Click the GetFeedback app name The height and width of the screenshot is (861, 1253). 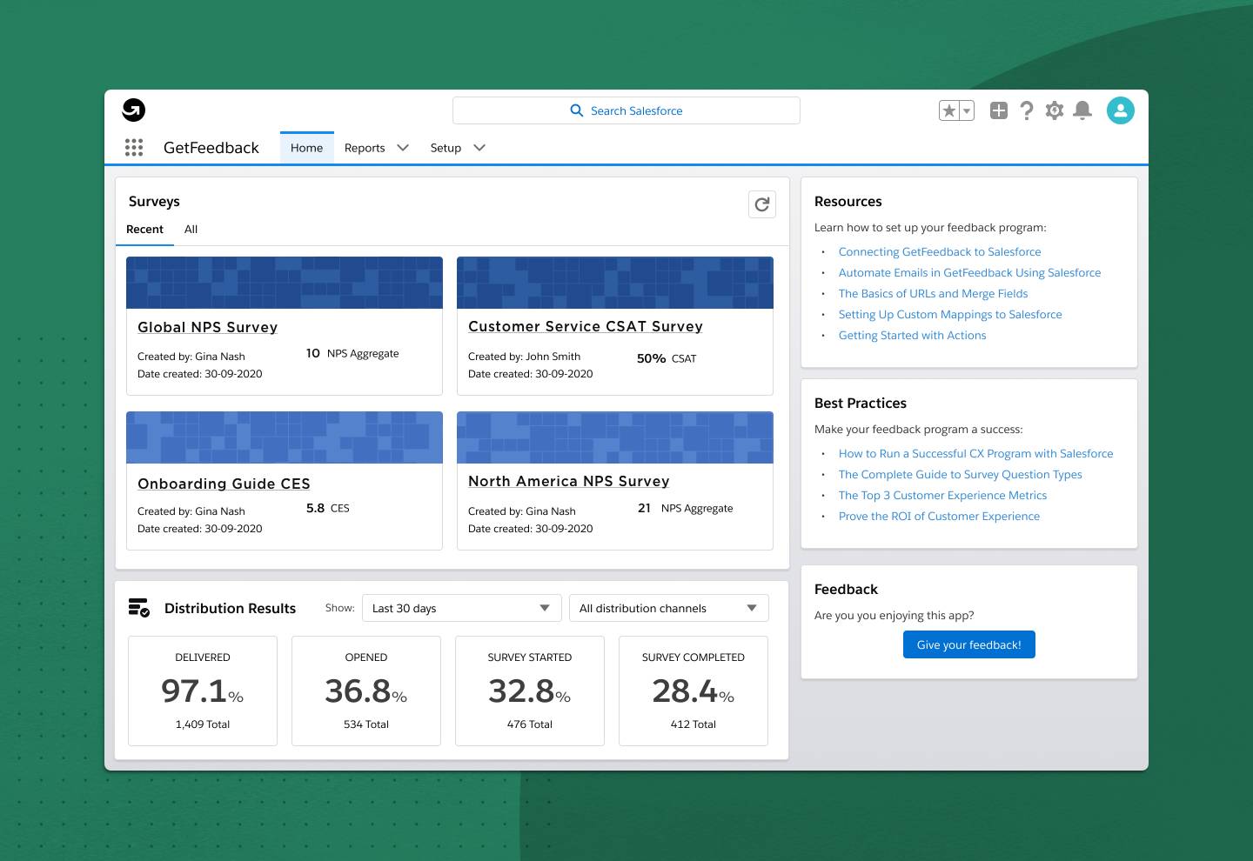pyautogui.click(x=211, y=148)
